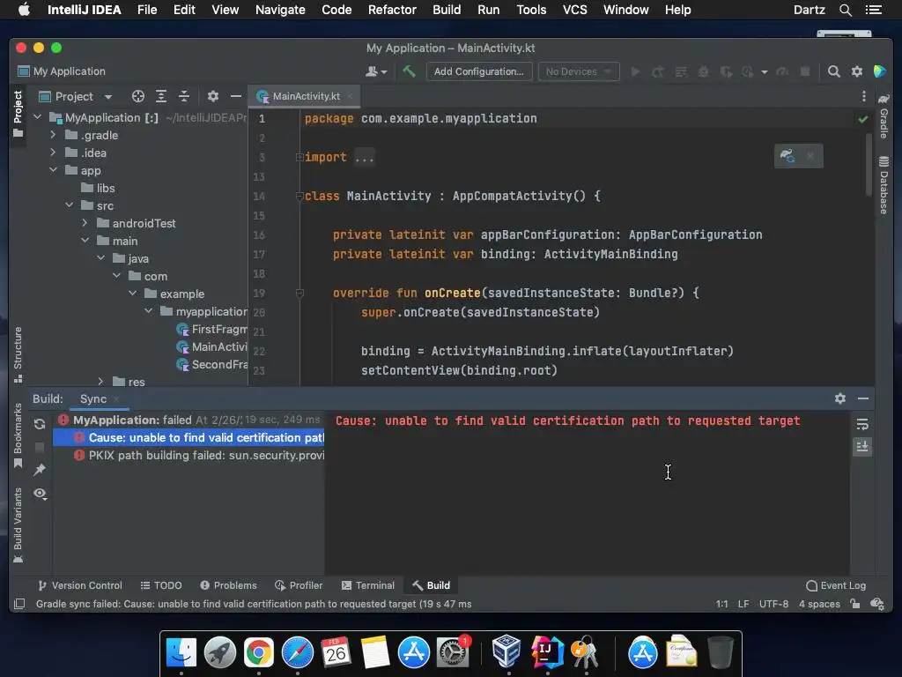Click the UTF-8 encoding widget

tap(773, 604)
